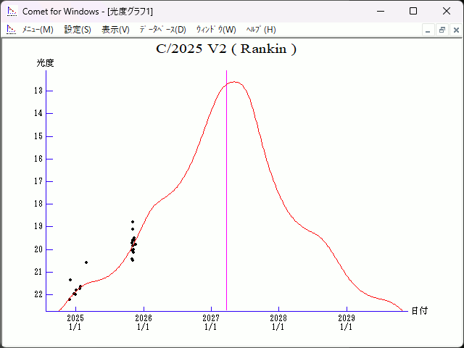Open the graph document icon in menu bar
This screenshot has height=348, width=464.
pos(11,30)
